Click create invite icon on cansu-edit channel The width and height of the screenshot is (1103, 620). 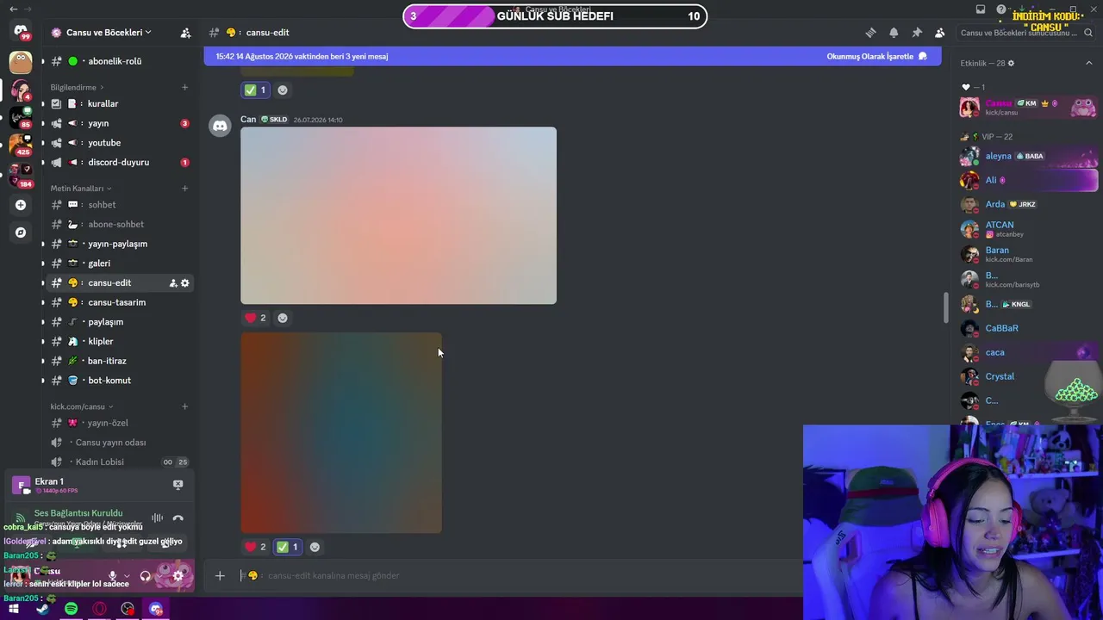(x=172, y=283)
